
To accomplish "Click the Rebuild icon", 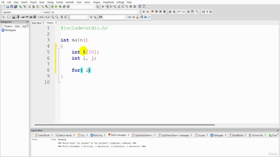I will tap(64, 7).
